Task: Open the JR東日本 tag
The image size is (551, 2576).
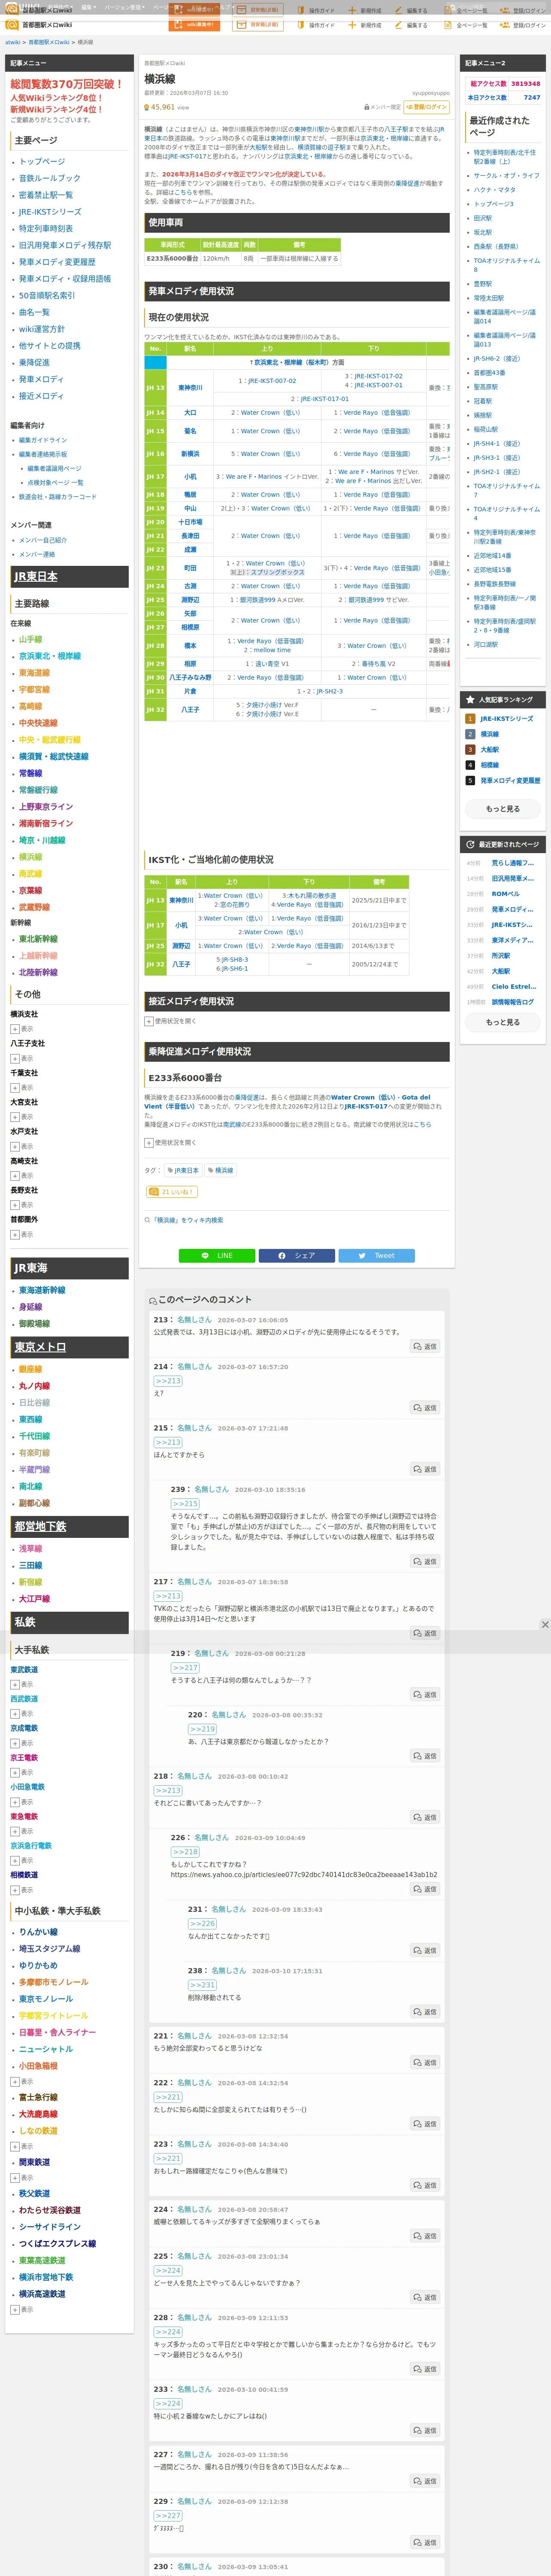Action: click(x=182, y=1170)
